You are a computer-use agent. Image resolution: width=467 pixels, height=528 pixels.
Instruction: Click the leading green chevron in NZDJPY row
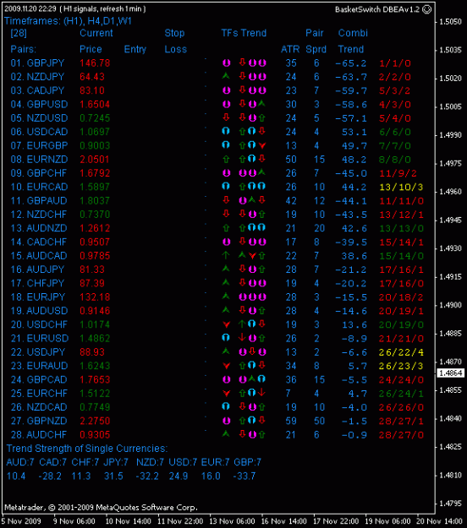click(x=226, y=76)
